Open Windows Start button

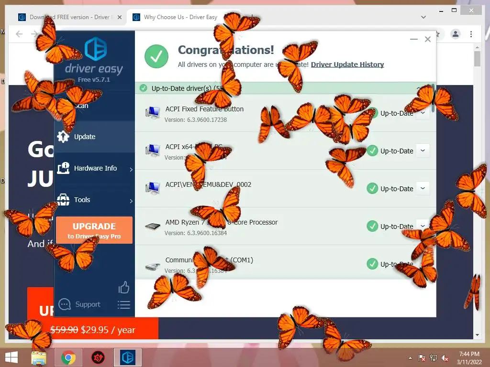11,357
